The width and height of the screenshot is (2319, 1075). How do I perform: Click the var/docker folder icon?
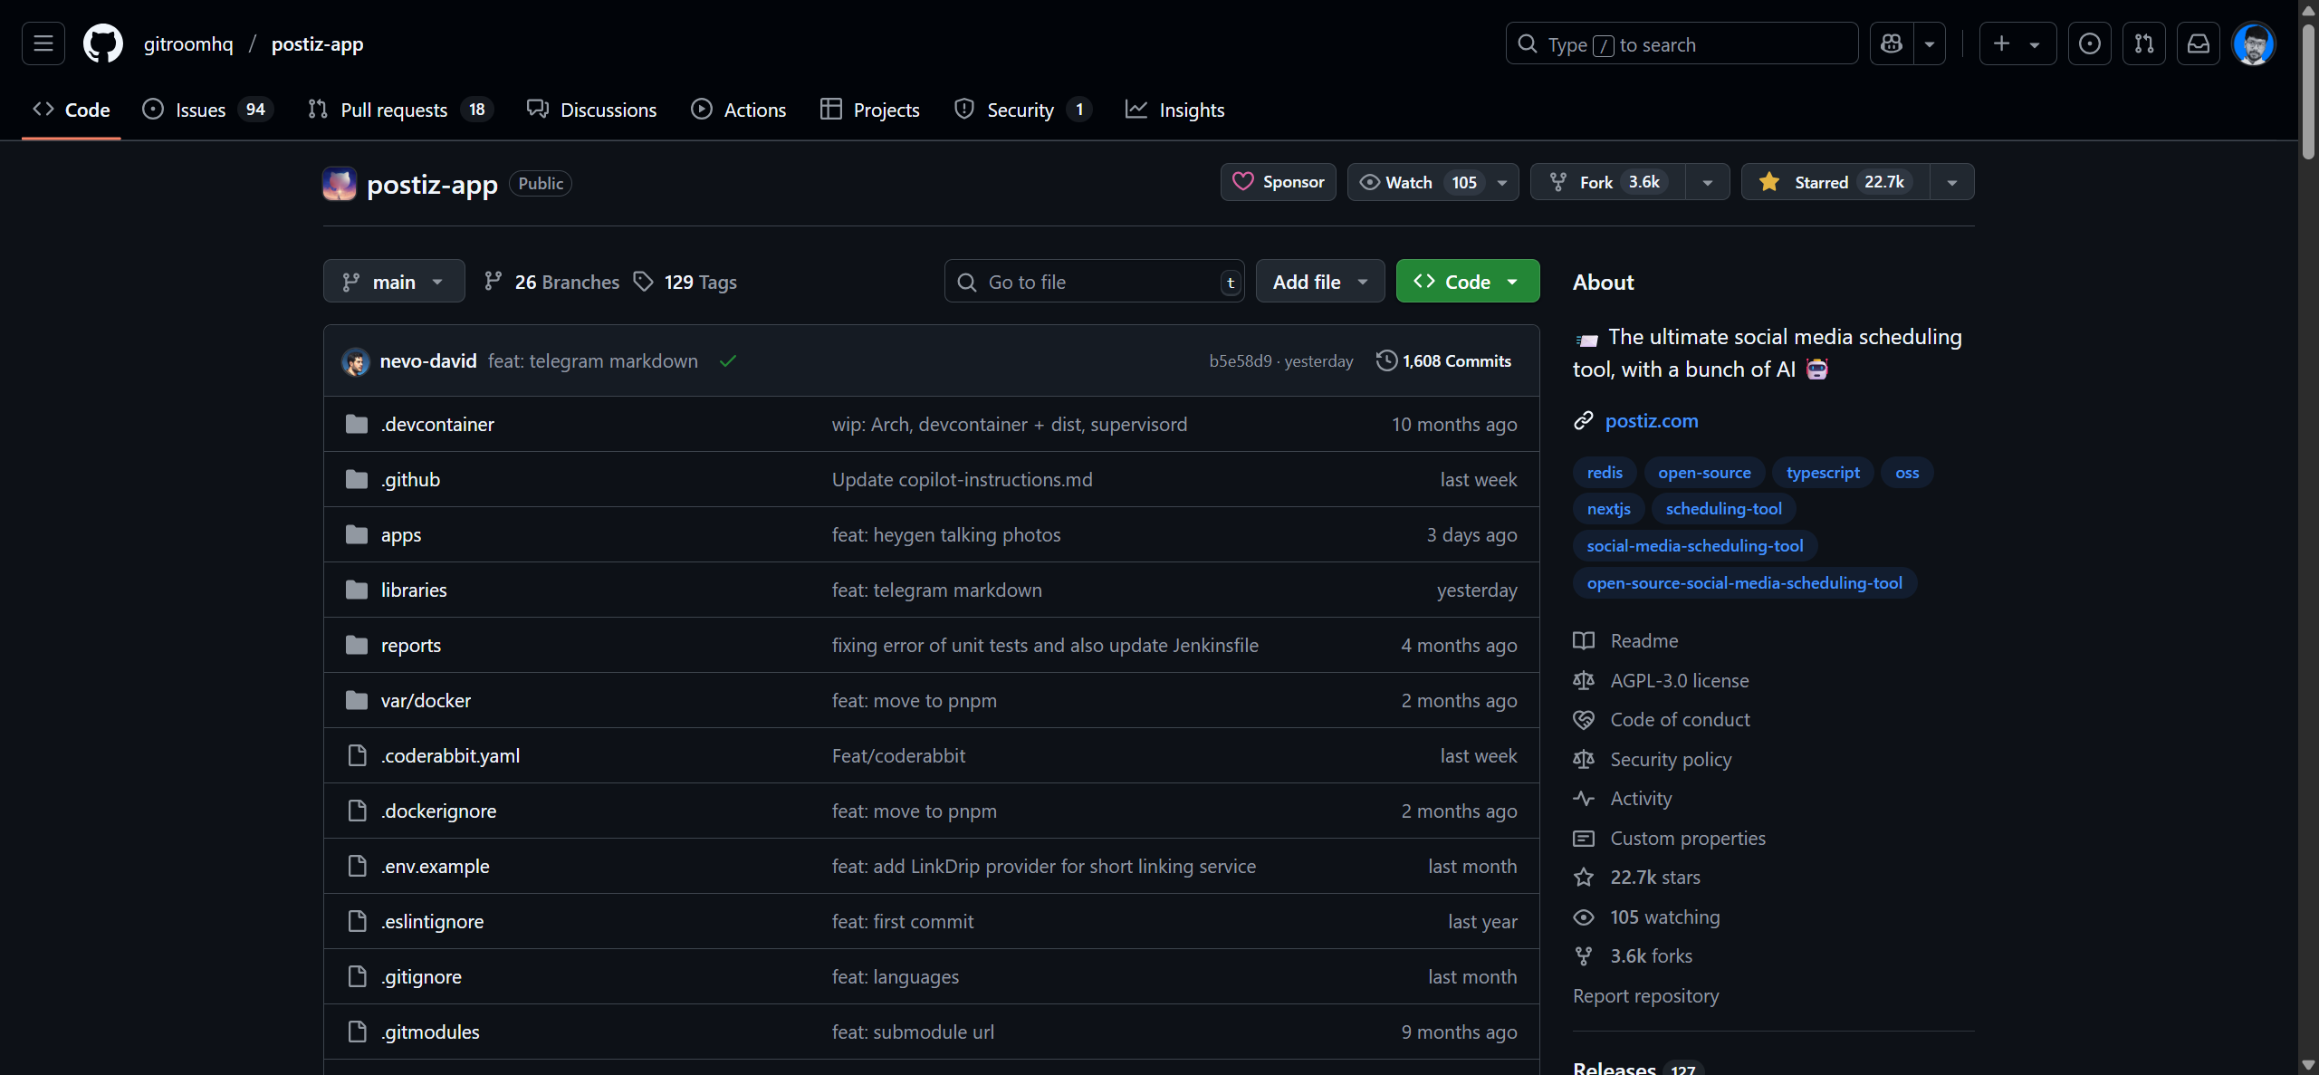pyautogui.click(x=357, y=700)
